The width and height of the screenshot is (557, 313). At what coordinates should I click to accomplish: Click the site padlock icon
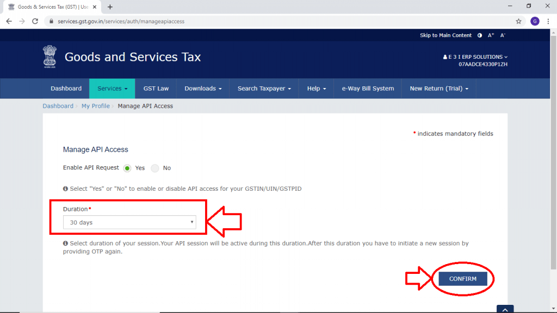click(x=51, y=21)
